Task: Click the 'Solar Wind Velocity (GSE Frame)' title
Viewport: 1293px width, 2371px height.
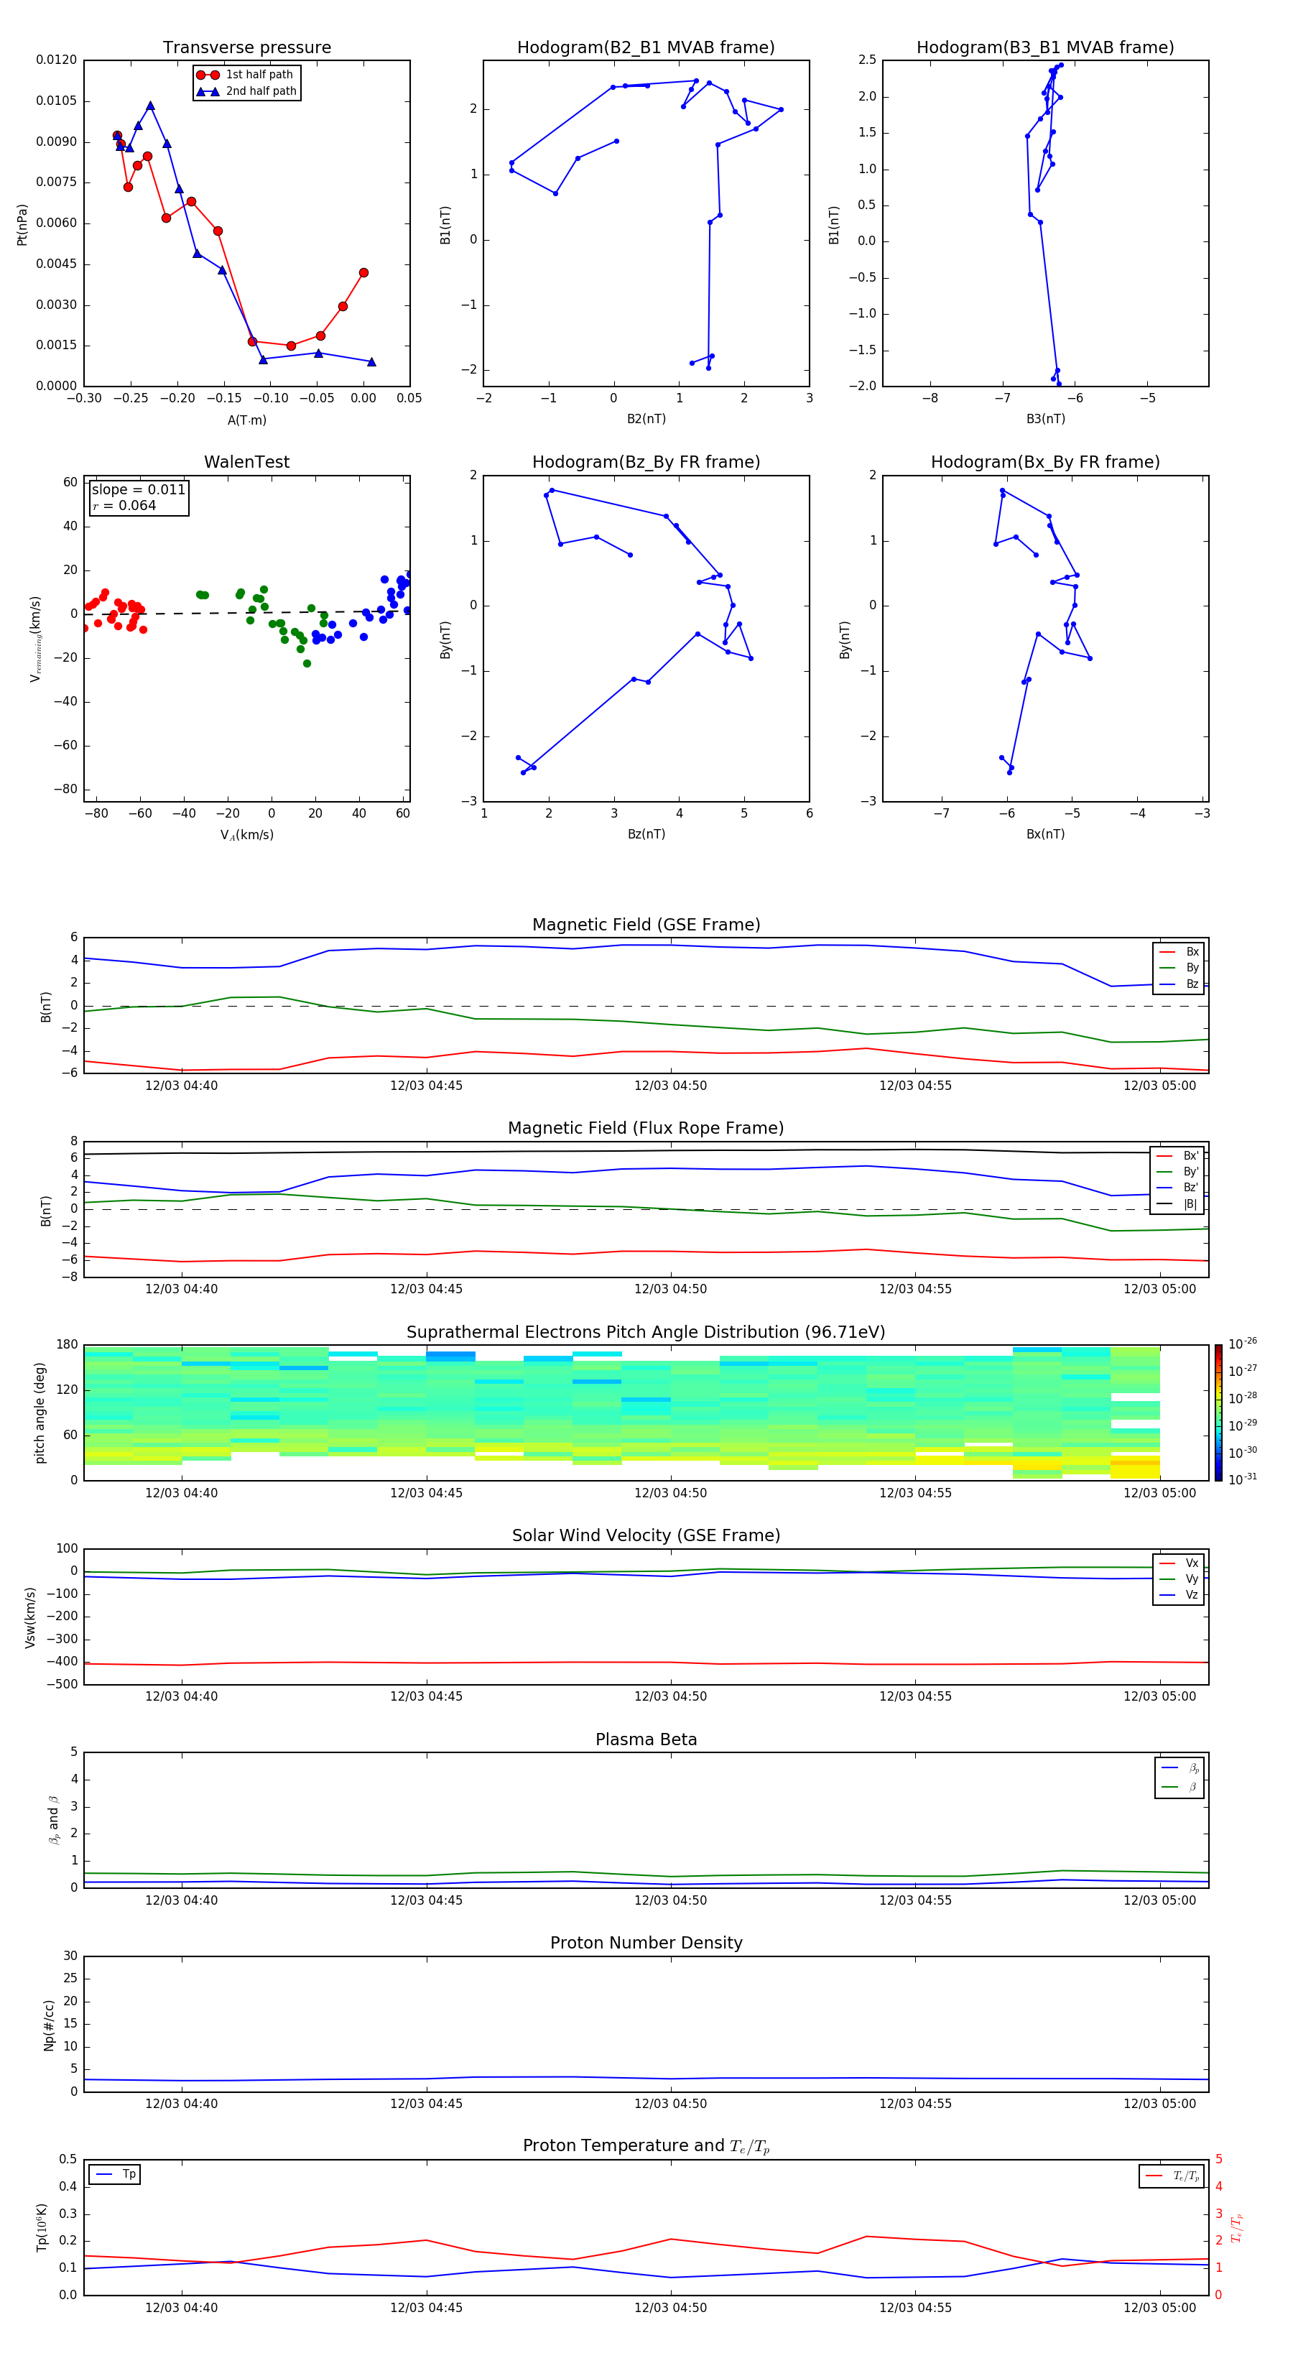Action: click(x=646, y=1535)
